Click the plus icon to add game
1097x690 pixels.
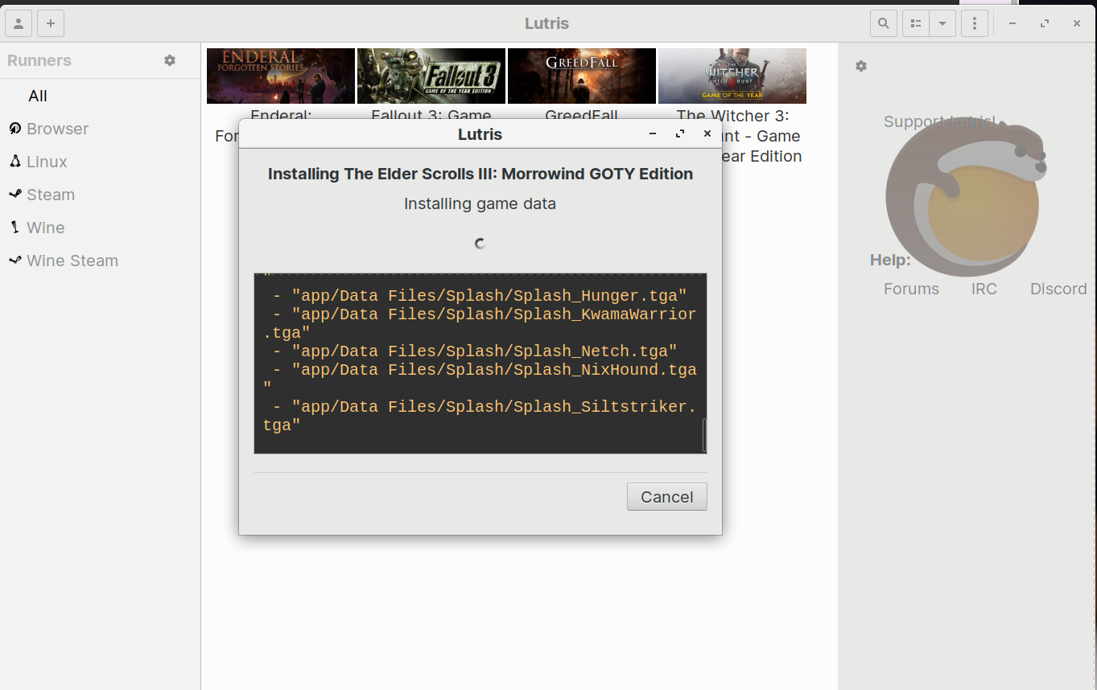coord(51,23)
